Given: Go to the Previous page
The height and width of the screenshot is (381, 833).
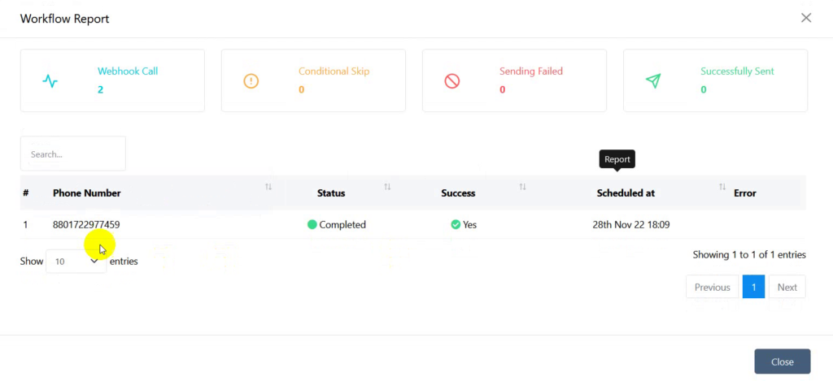Looking at the screenshot, I should click(712, 287).
